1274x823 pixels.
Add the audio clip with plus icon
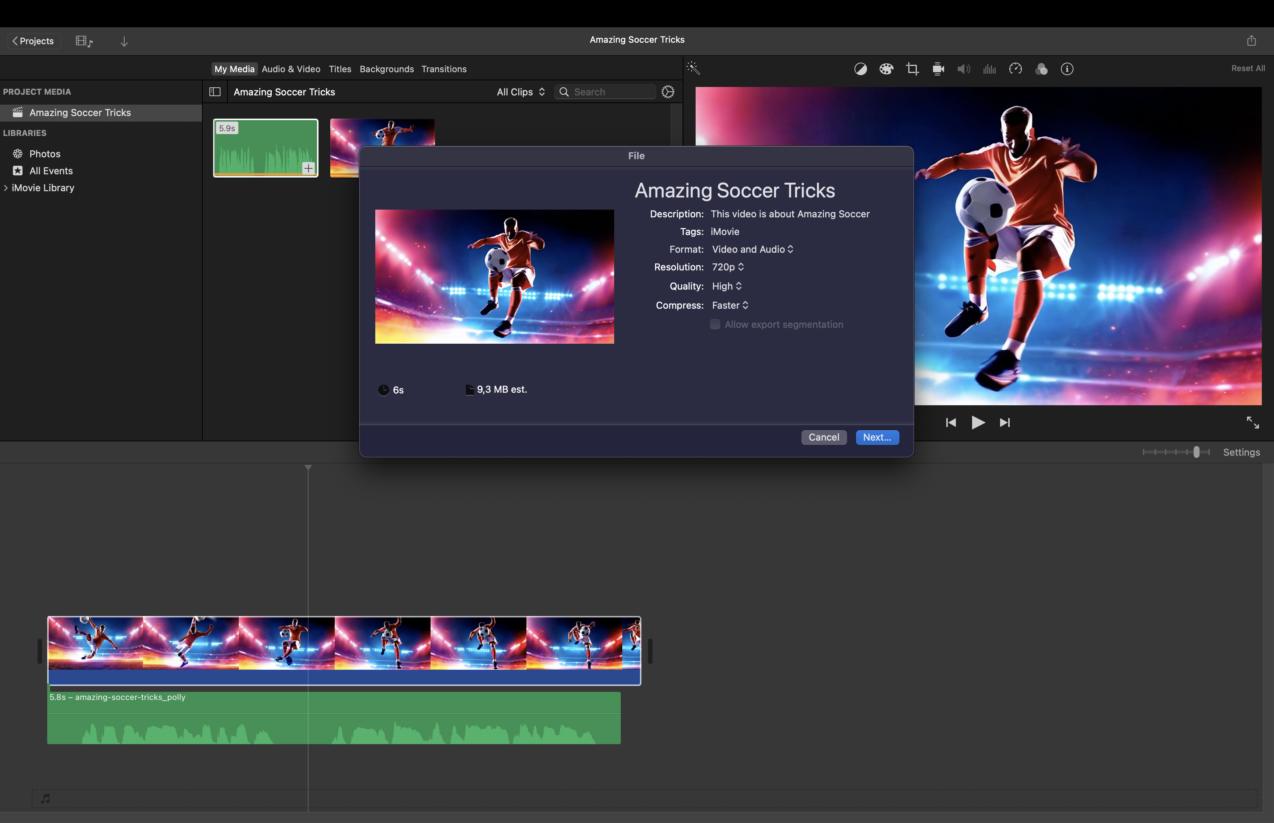click(x=309, y=168)
